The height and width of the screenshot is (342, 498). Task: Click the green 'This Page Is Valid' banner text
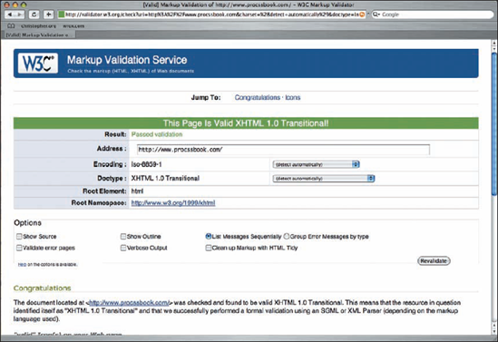click(x=246, y=123)
